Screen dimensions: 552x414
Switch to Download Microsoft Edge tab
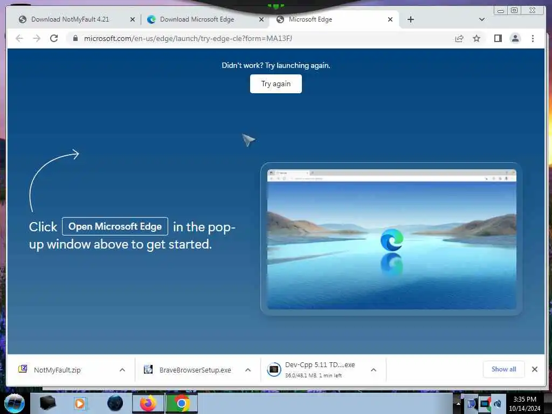(196, 19)
